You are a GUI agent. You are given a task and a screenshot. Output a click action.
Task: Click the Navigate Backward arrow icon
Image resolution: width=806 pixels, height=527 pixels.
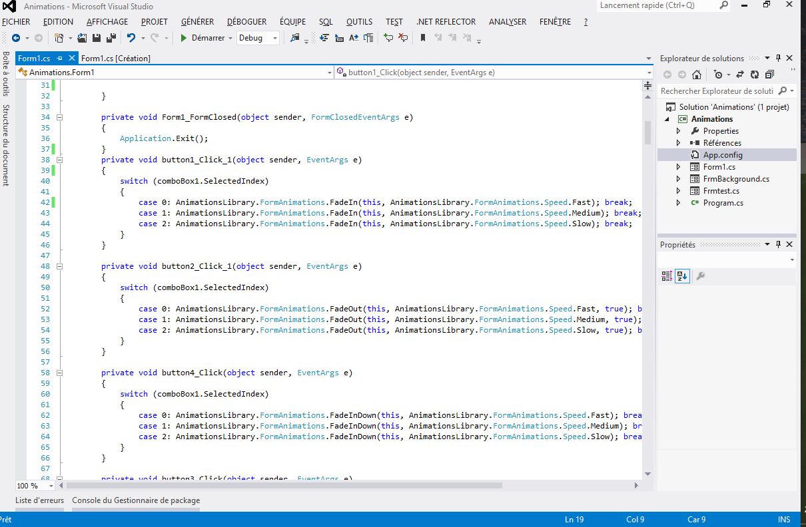(15, 38)
